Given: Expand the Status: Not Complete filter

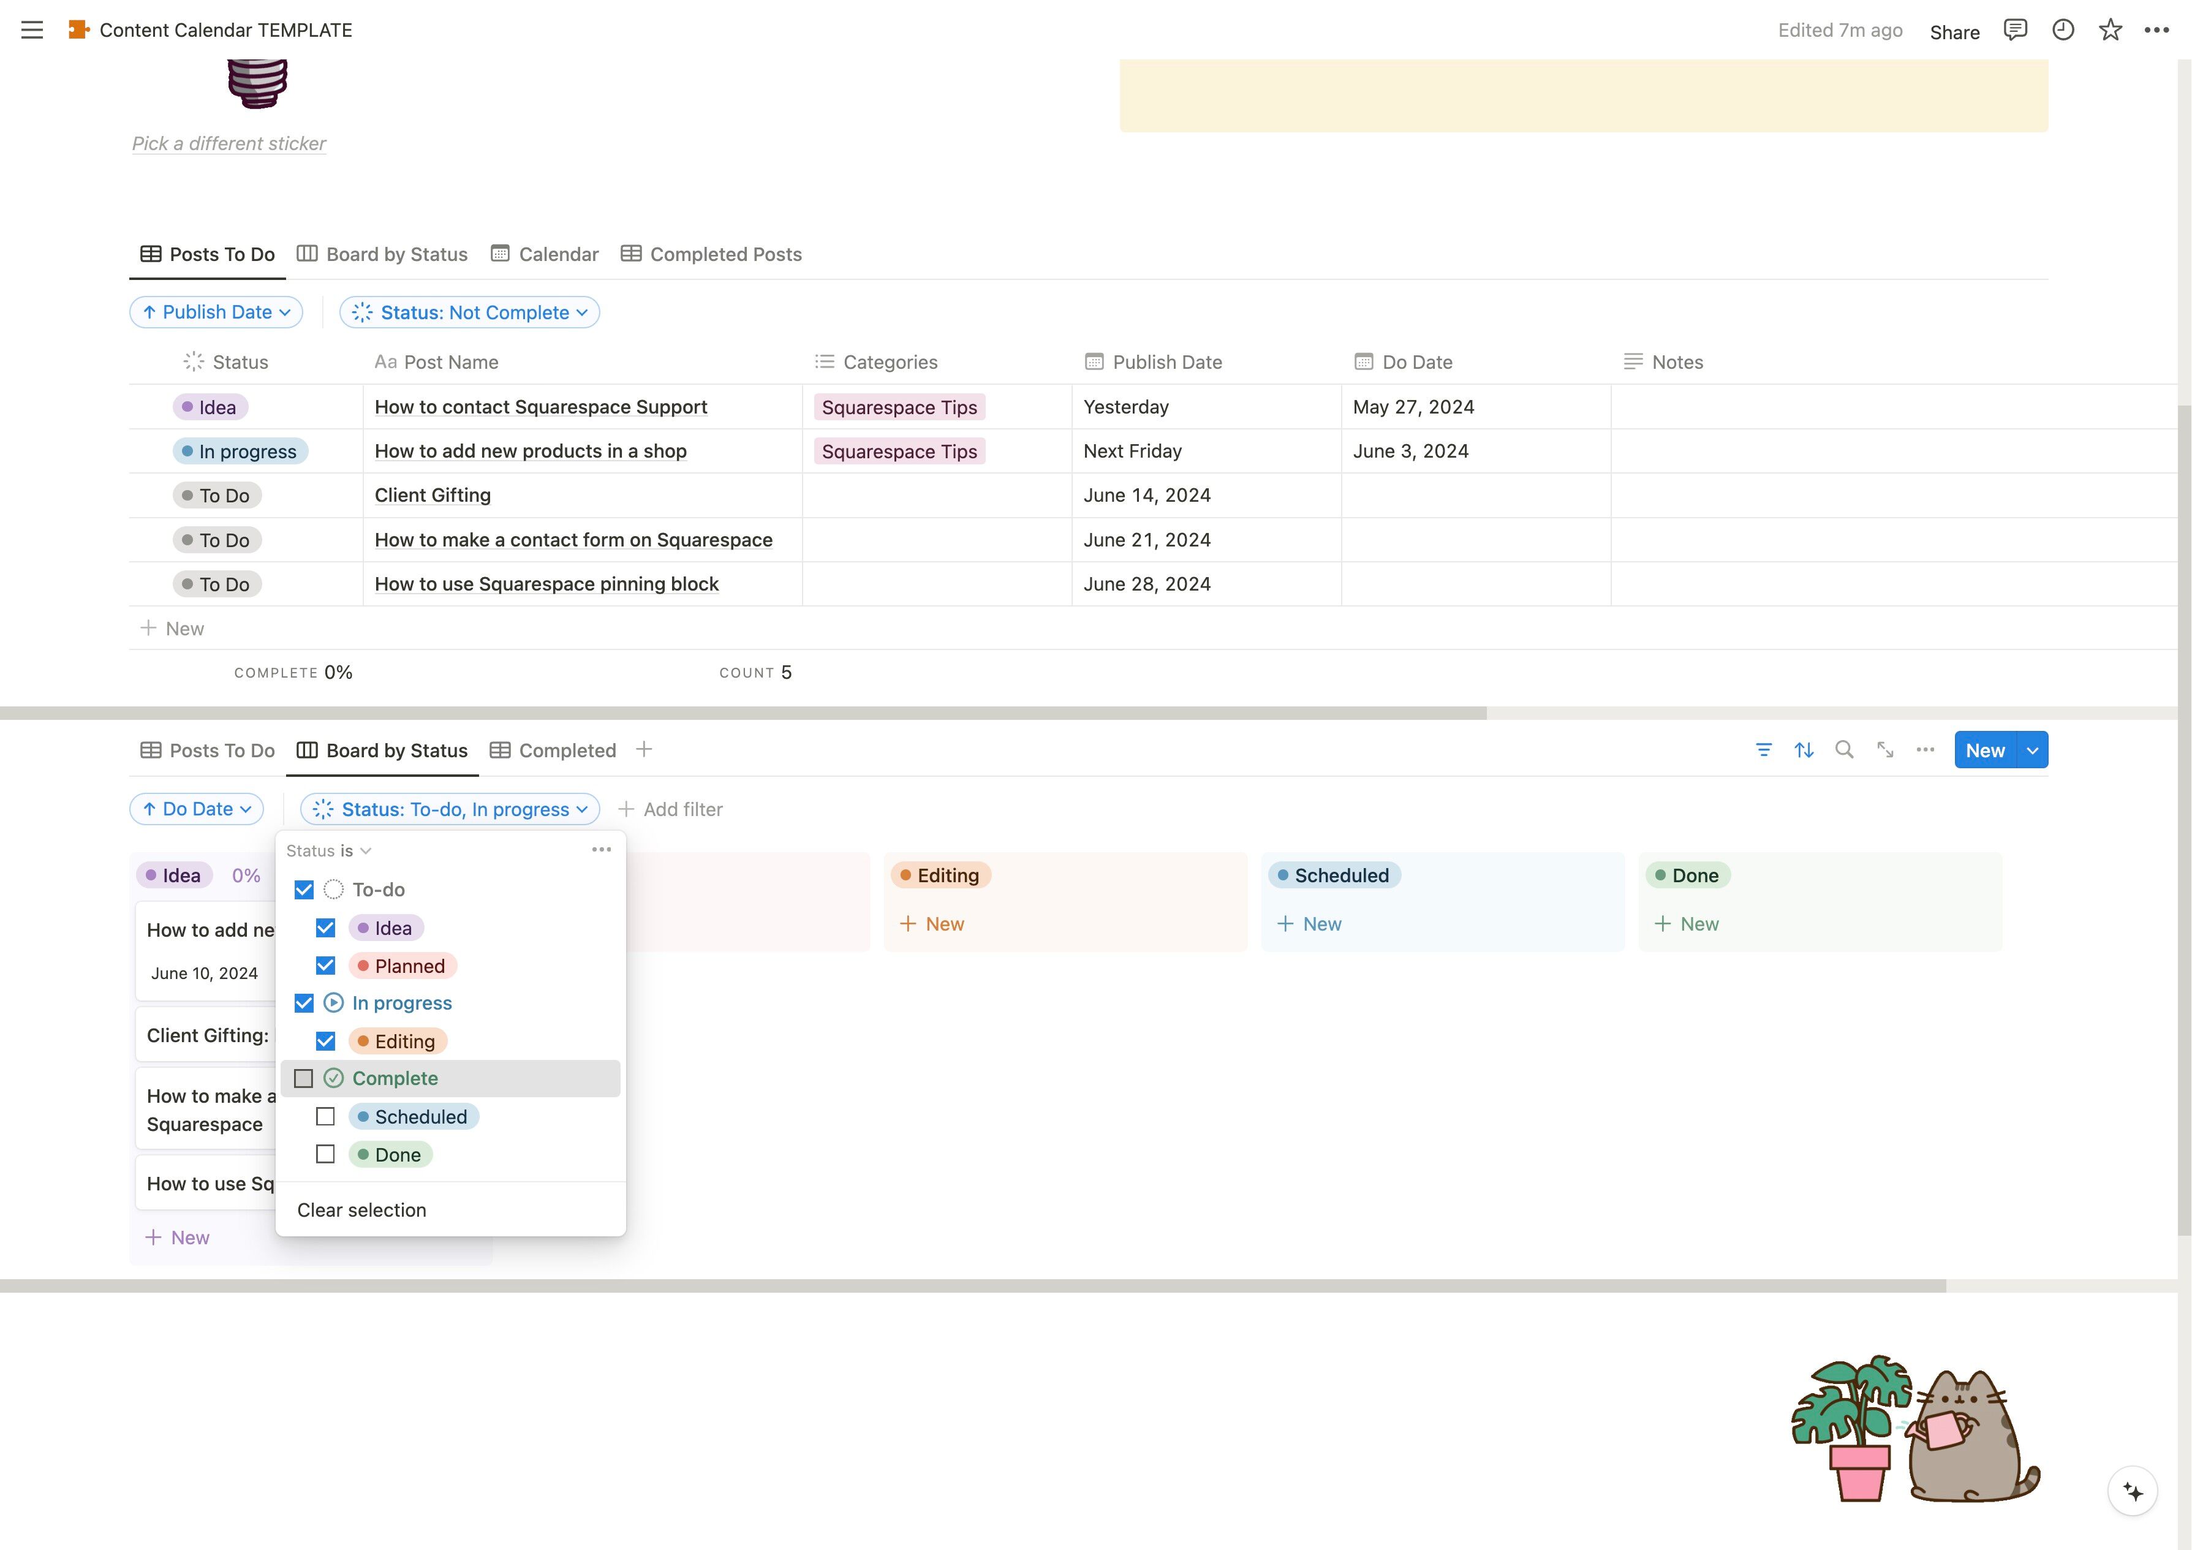Looking at the screenshot, I should 470,312.
